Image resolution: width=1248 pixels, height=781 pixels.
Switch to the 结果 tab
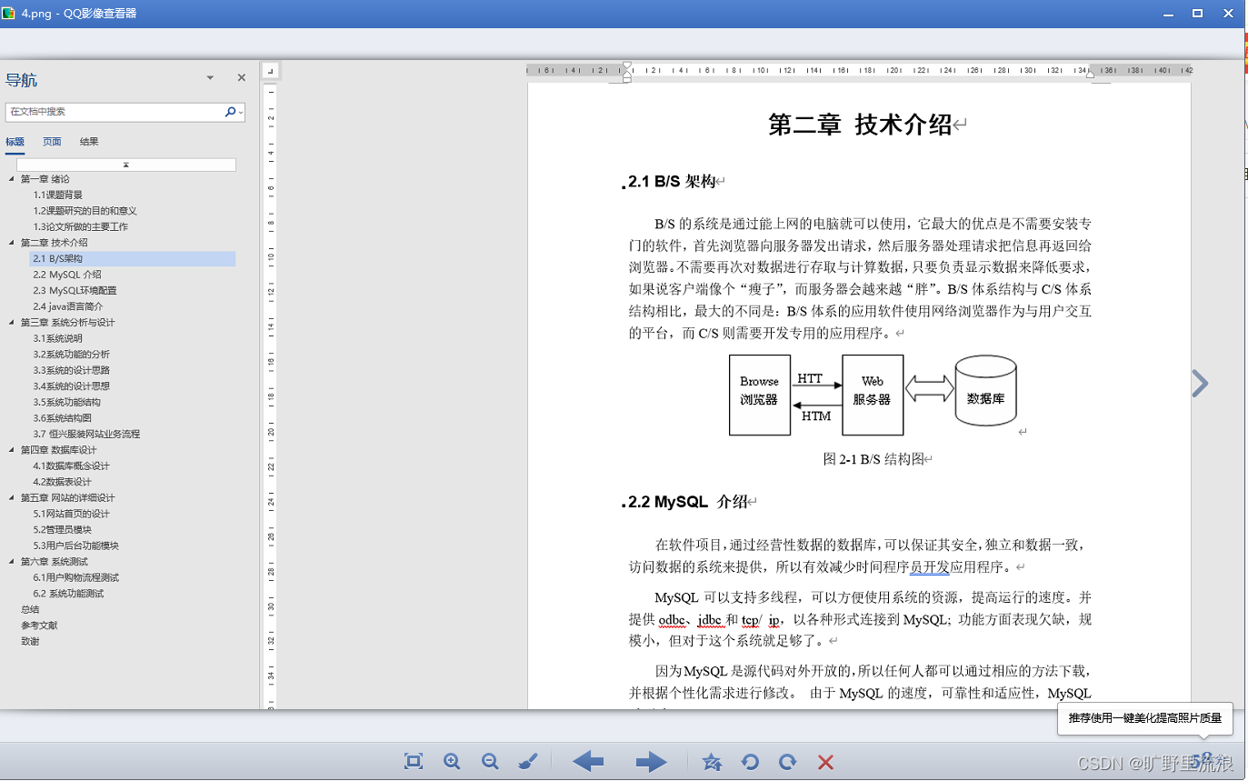(89, 142)
